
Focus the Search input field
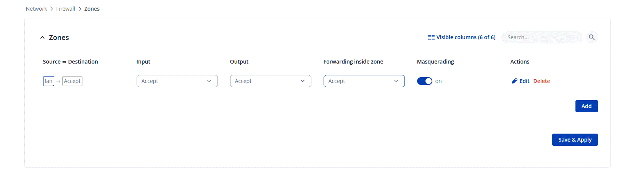(x=541, y=37)
